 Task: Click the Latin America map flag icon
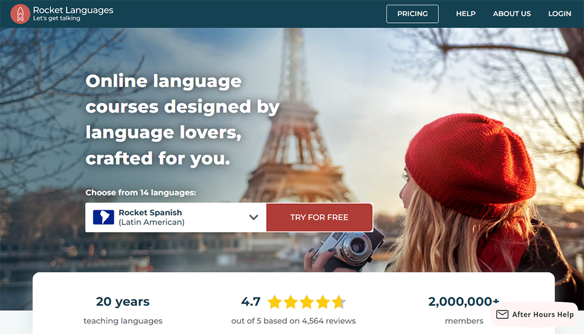103,217
